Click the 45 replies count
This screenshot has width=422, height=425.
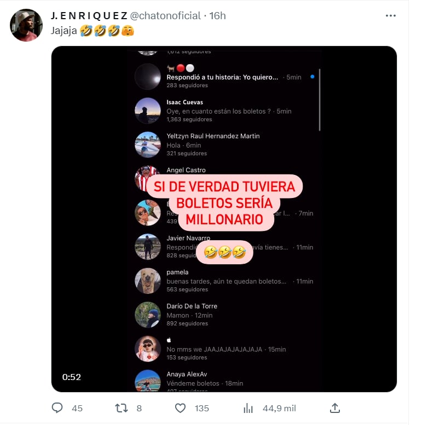coord(77,408)
